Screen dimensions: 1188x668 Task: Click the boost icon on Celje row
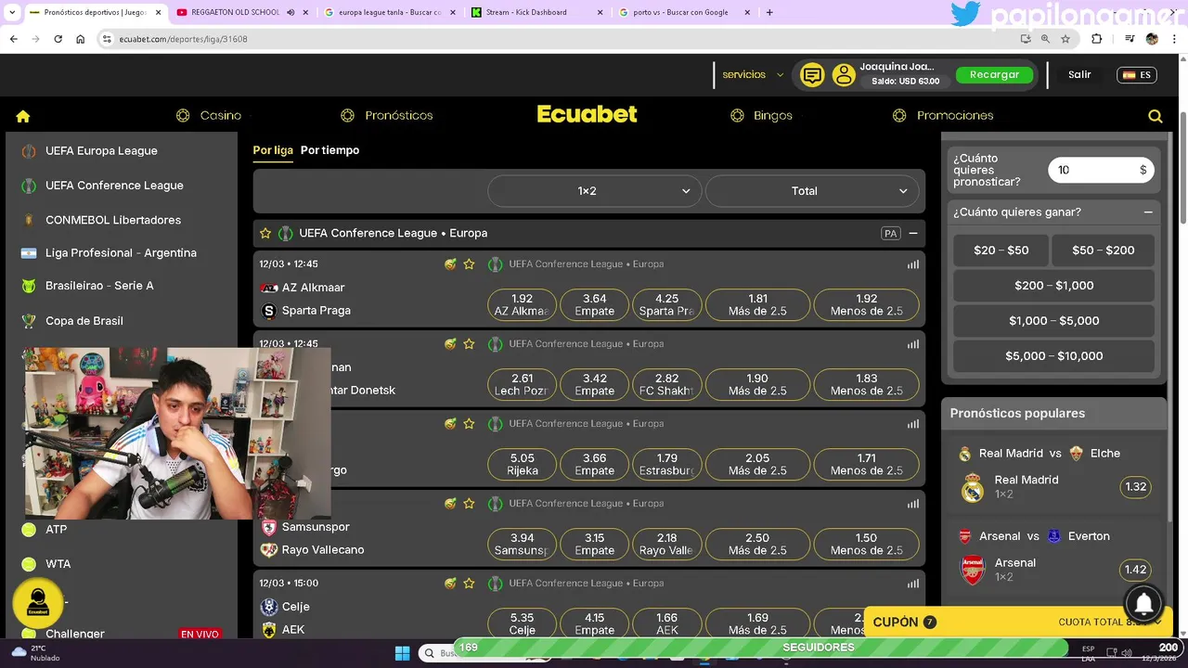click(x=450, y=584)
